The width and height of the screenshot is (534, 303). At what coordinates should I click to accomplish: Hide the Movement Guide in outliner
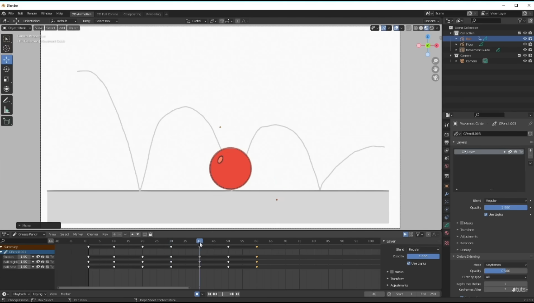(525, 50)
